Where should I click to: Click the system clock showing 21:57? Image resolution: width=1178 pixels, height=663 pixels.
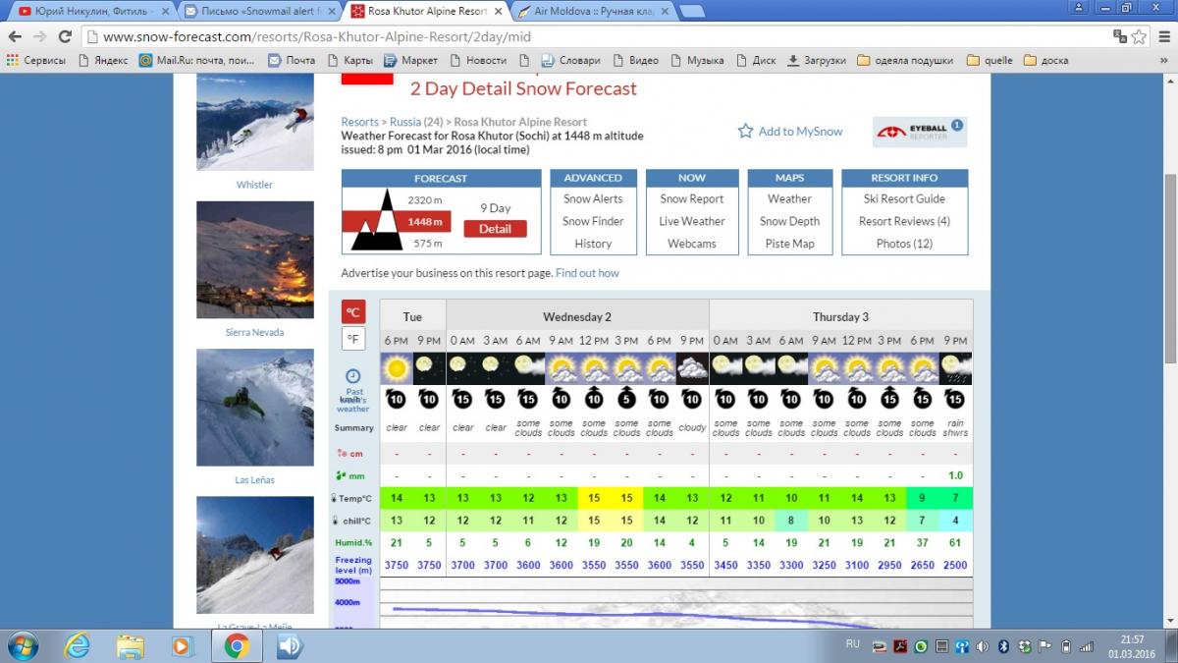[1133, 638]
